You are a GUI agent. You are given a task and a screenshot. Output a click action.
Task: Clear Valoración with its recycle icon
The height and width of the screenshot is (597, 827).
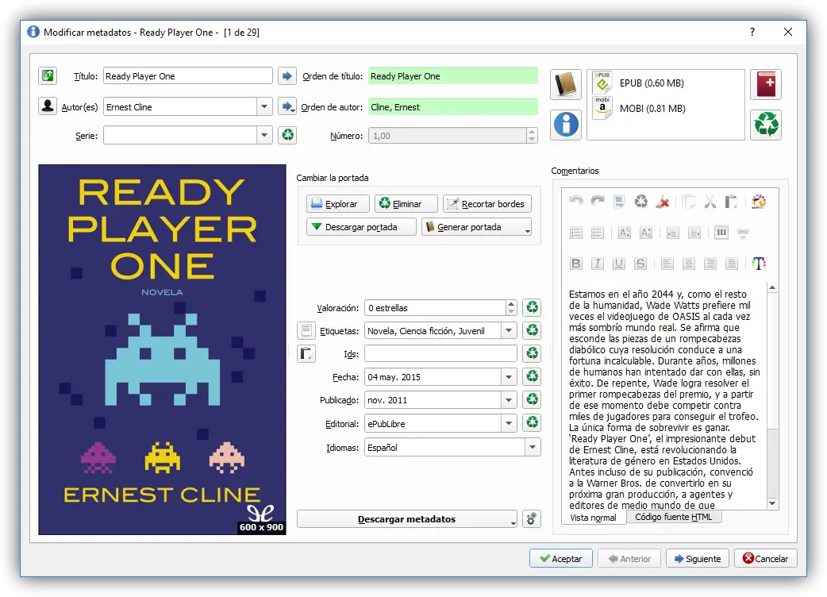point(533,307)
